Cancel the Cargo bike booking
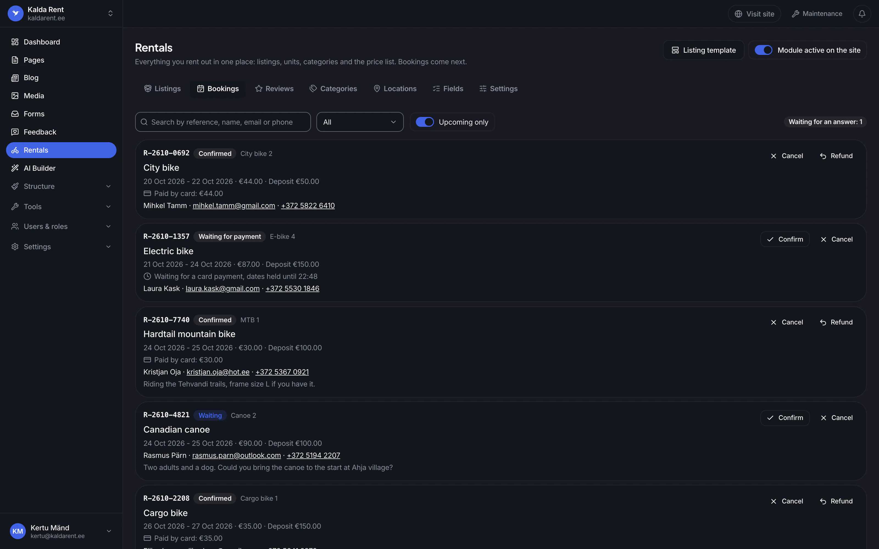The width and height of the screenshot is (879, 549). click(x=787, y=501)
